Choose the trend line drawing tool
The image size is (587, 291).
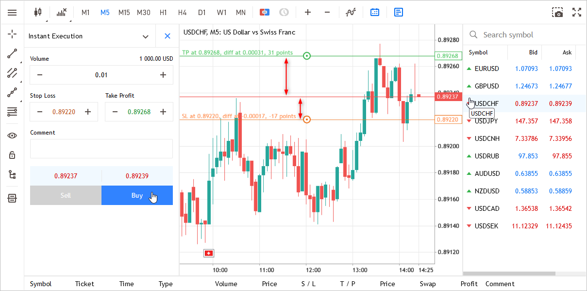[12, 53]
